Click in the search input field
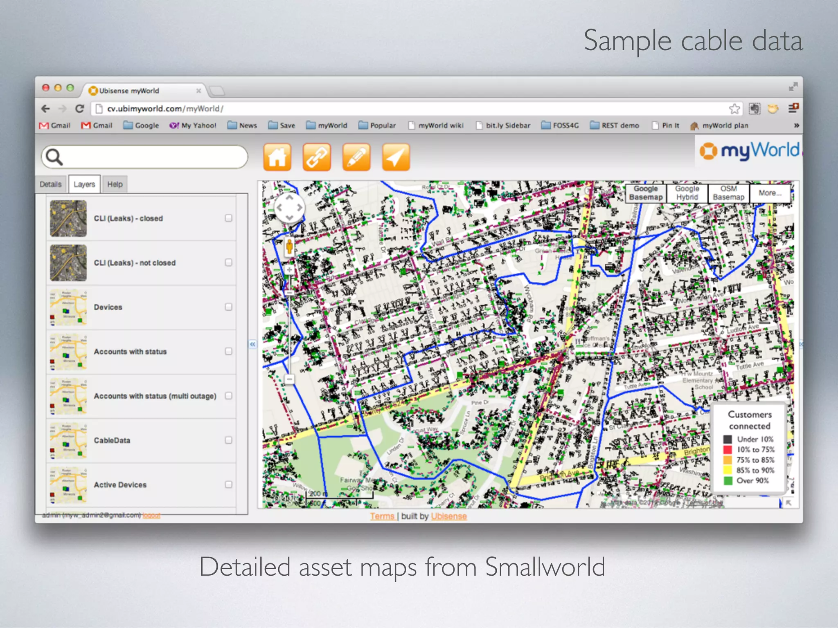 pos(145,157)
